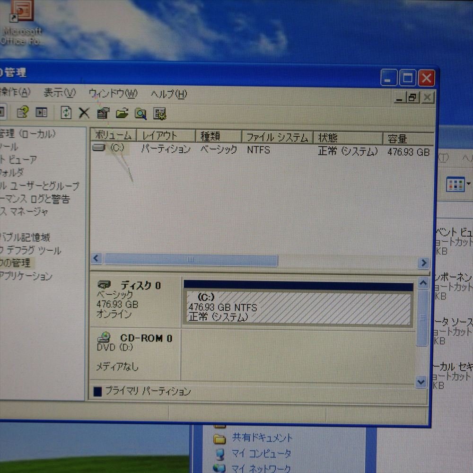The image size is (473, 473).
Task: Select the (C:) row in the volume list
Action: (x=261, y=149)
